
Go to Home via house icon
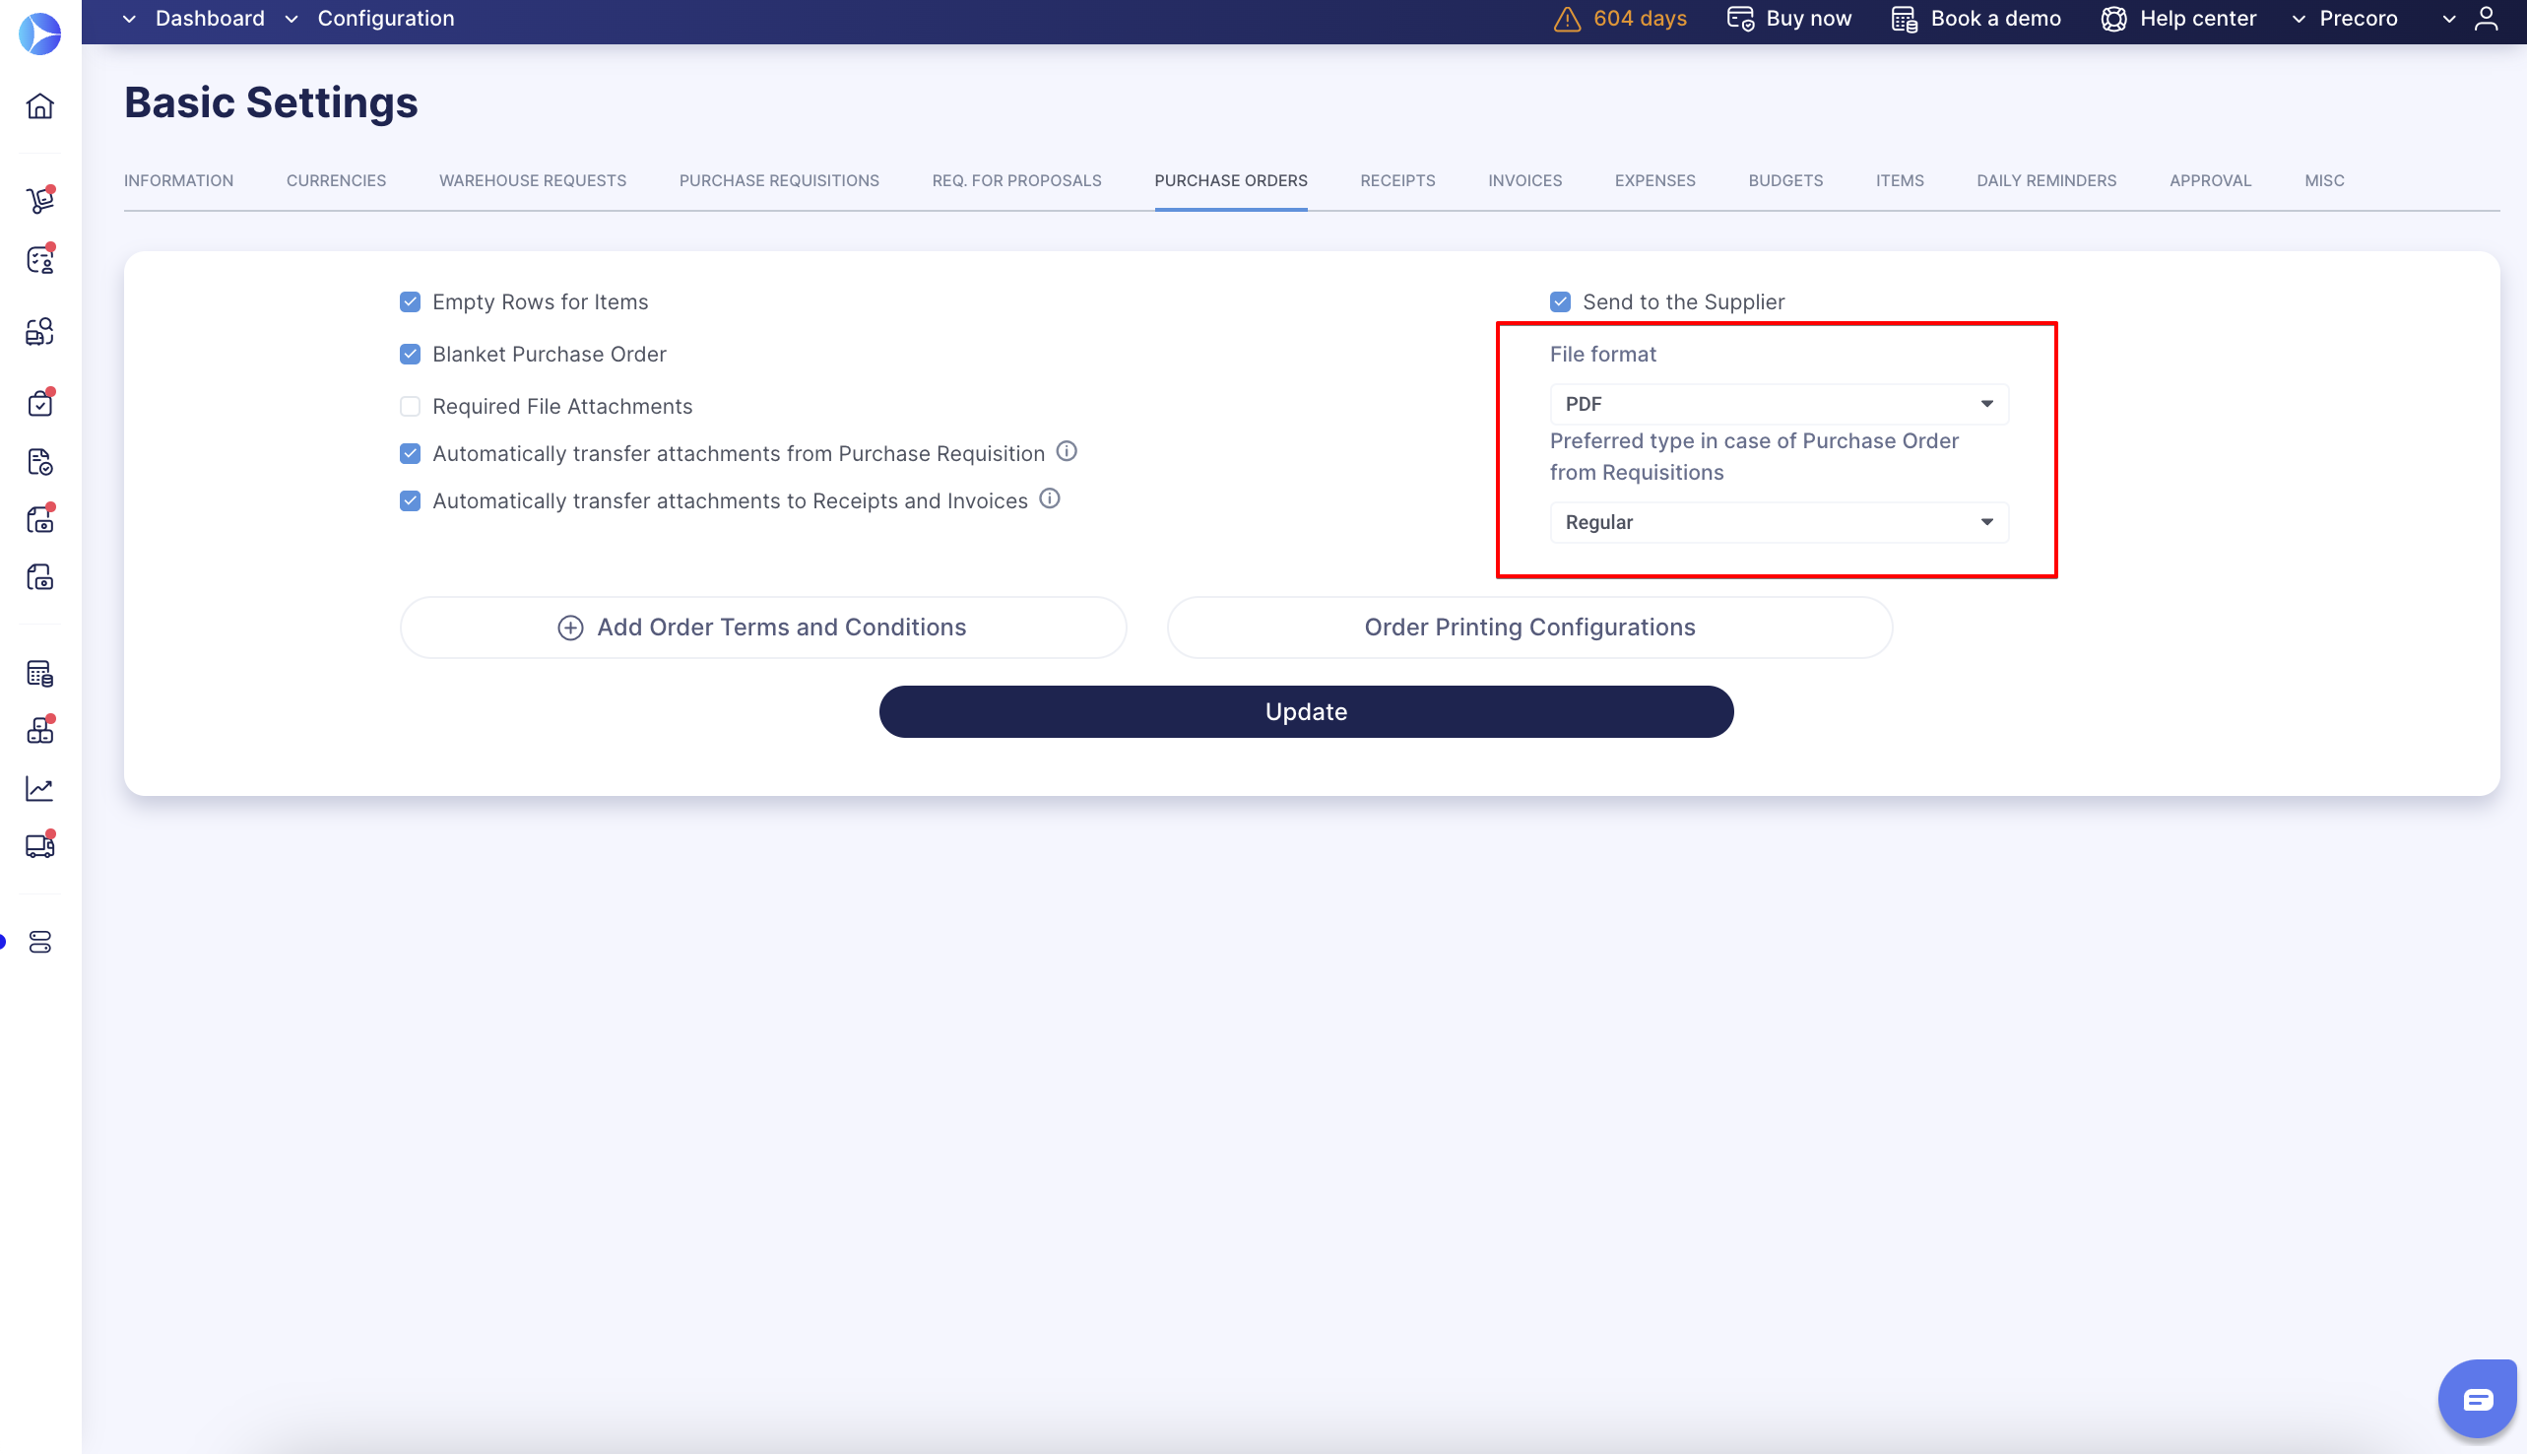click(x=40, y=105)
